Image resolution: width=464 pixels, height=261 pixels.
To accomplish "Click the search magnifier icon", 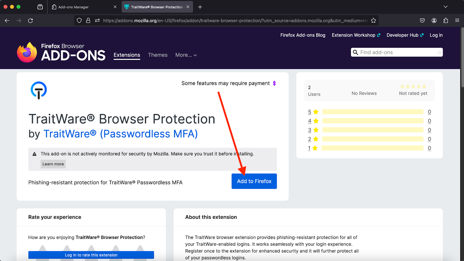I will tap(356, 52).
